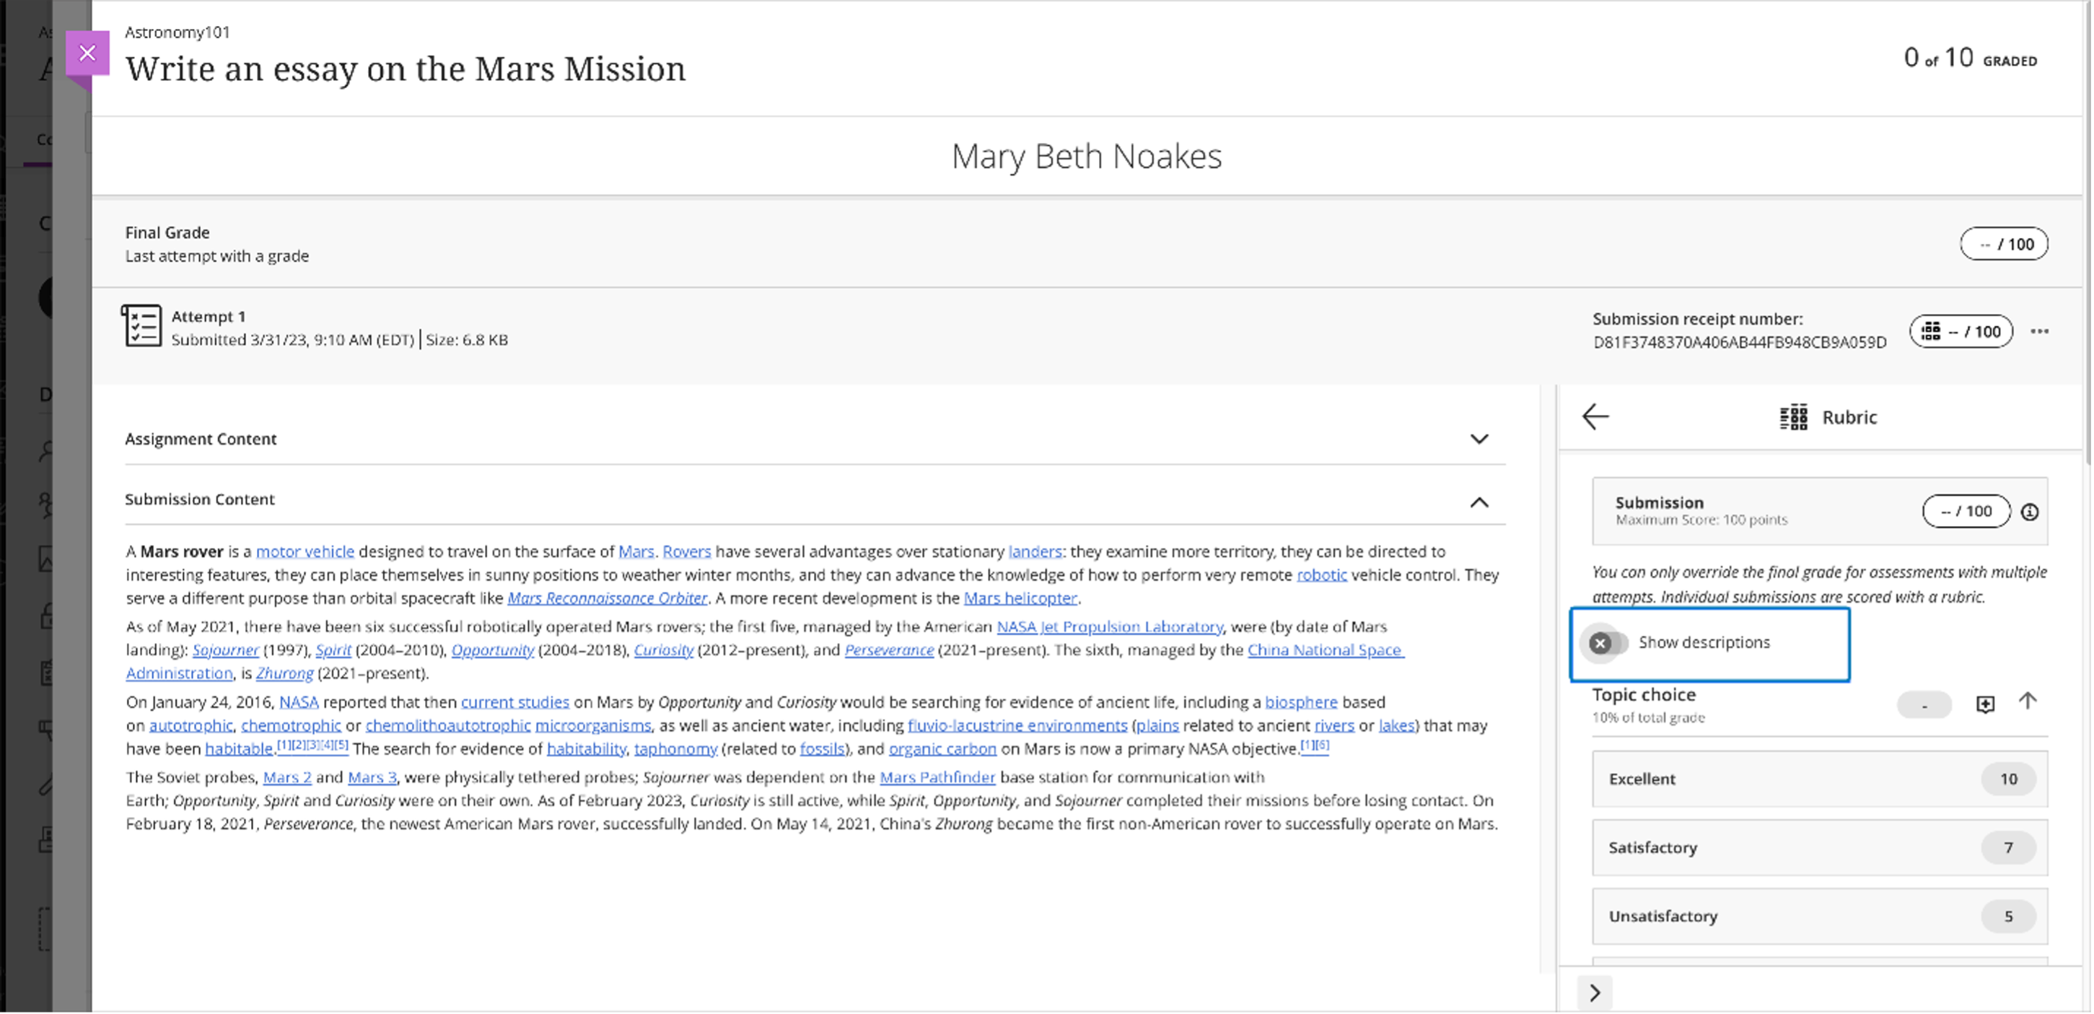Open the NASA Jet Propulsion Laboratory link
This screenshot has width=2094, height=1014.
coord(1110,627)
